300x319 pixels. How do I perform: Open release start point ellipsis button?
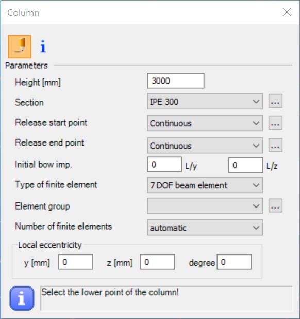pyautogui.click(x=275, y=123)
